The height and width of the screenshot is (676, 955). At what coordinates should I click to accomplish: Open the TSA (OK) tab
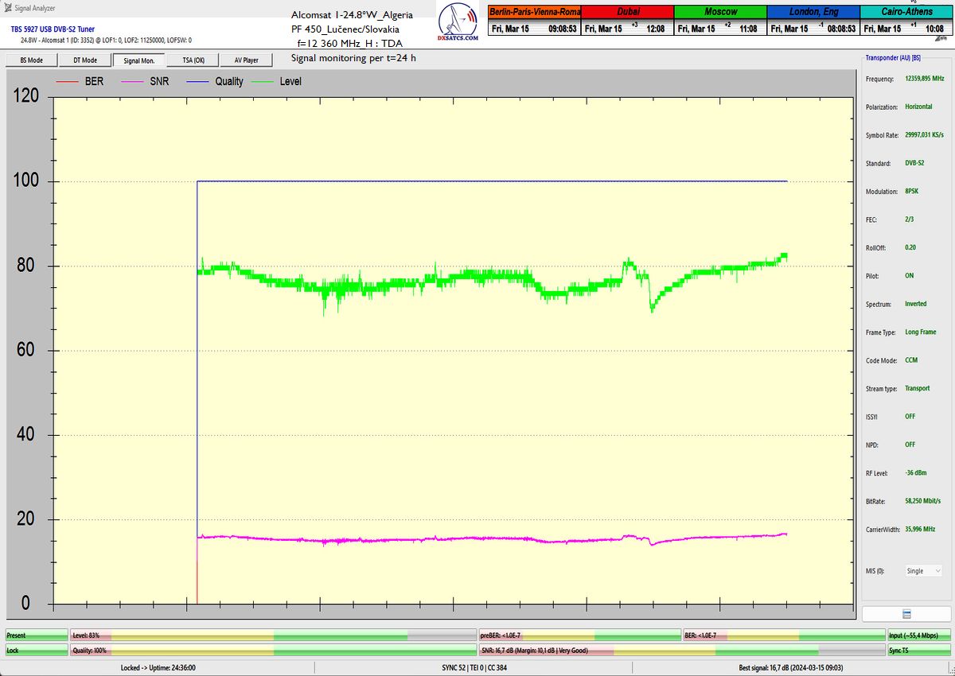click(193, 60)
